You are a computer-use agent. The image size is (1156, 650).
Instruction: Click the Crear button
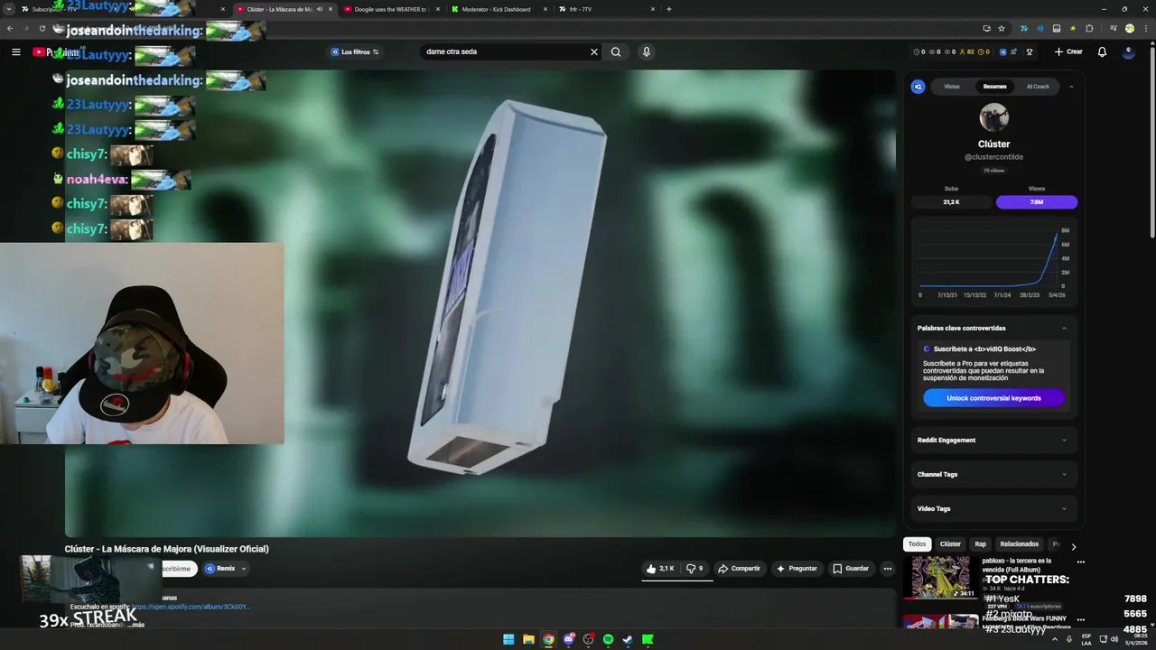(1068, 52)
